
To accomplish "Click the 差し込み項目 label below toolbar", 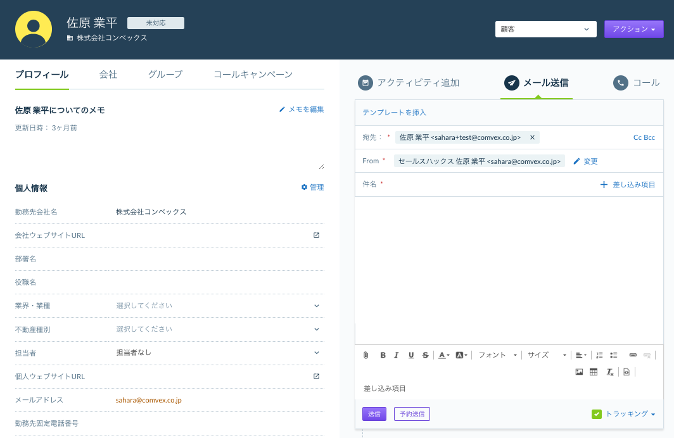I will [385, 389].
